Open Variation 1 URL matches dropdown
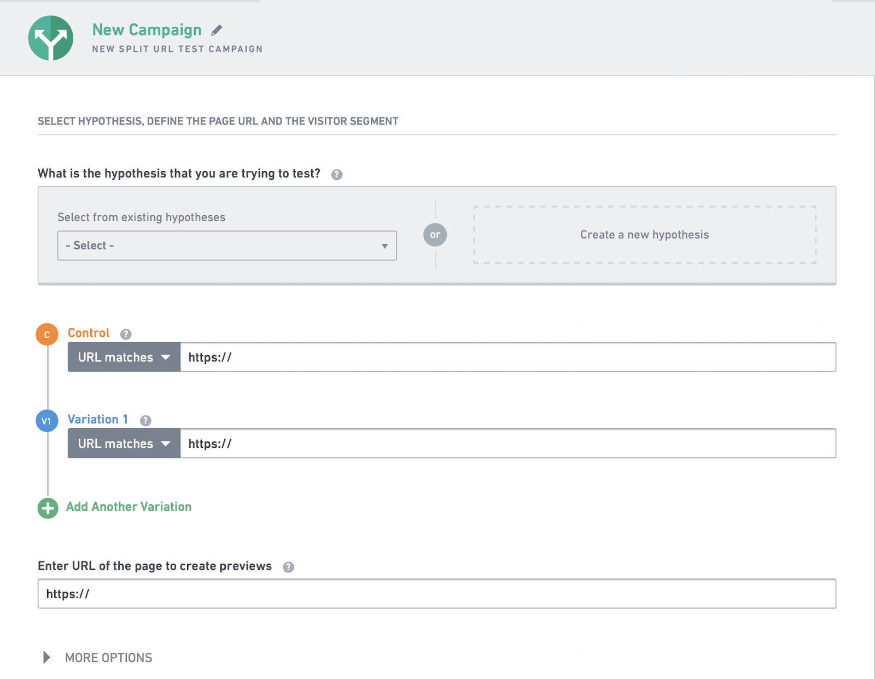The height and width of the screenshot is (679, 875). (124, 444)
